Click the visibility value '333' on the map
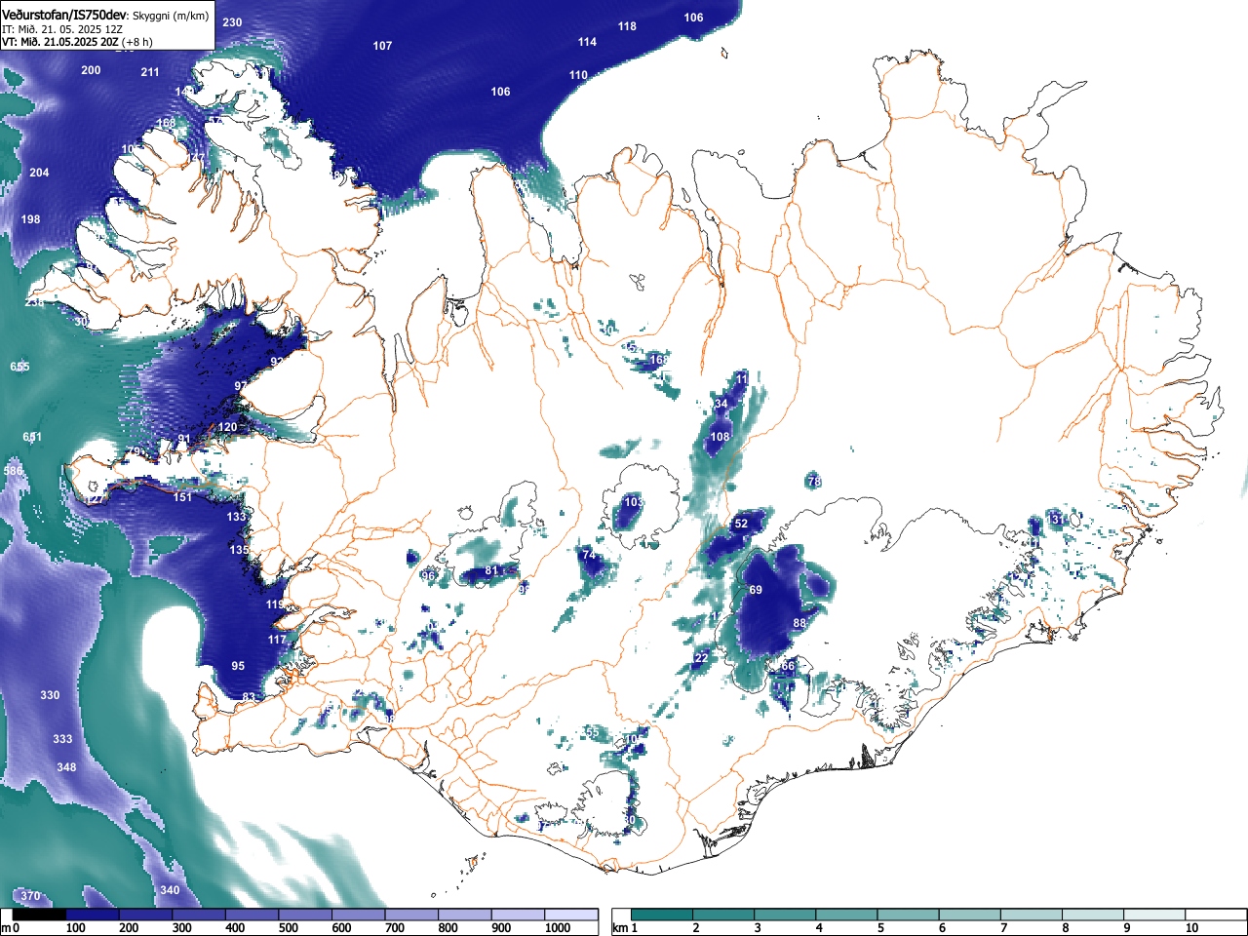 click(x=62, y=739)
